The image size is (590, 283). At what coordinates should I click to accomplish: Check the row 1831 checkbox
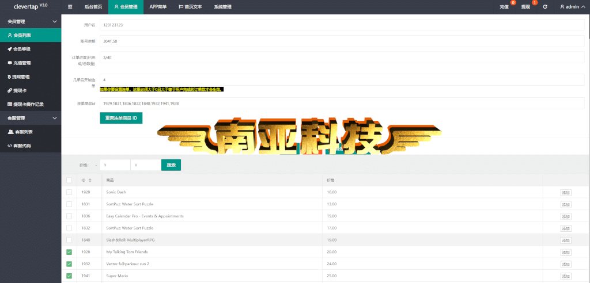point(69,204)
